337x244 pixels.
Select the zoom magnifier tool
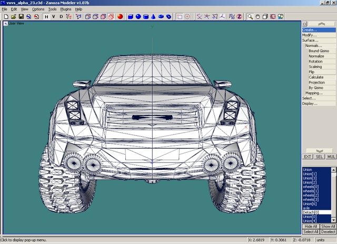pyautogui.click(x=250, y=16)
